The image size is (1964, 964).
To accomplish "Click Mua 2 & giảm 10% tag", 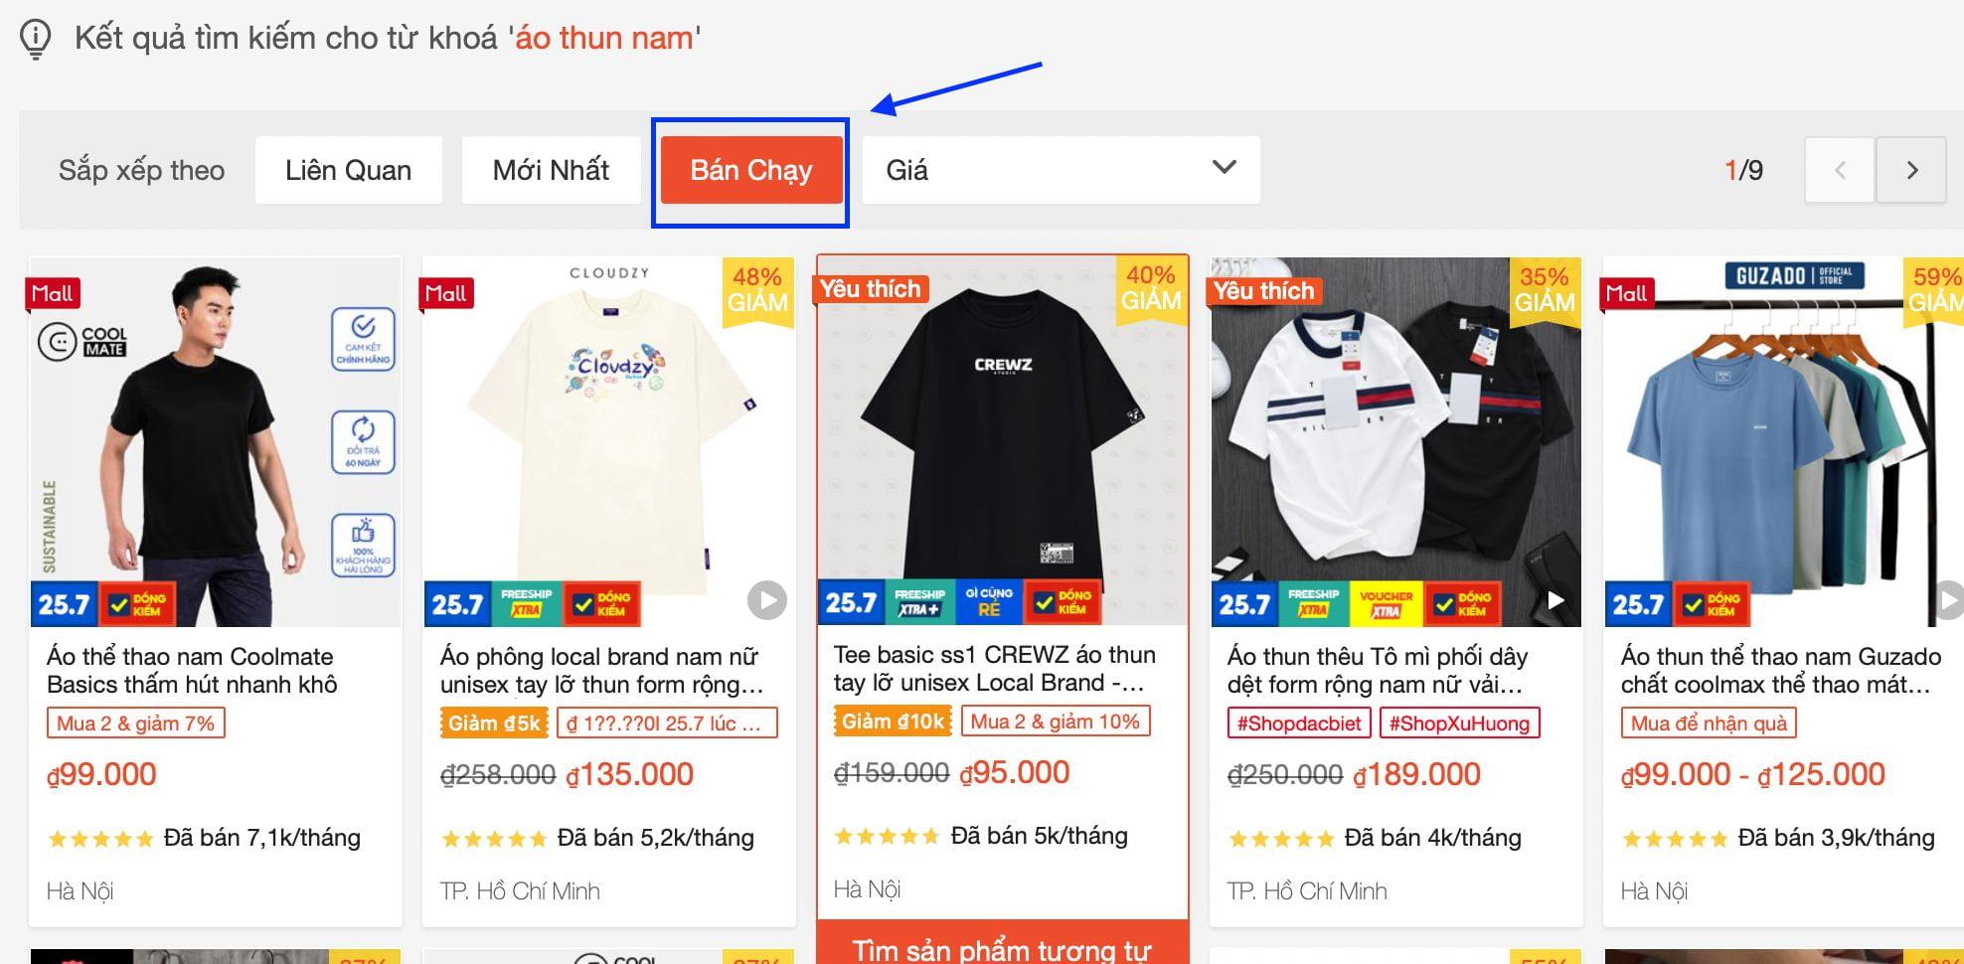I will [1056, 722].
